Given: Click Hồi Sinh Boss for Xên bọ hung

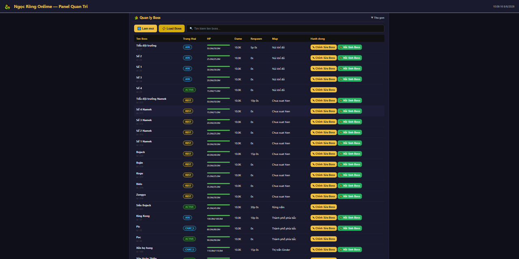Looking at the screenshot, I should point(350,250).
